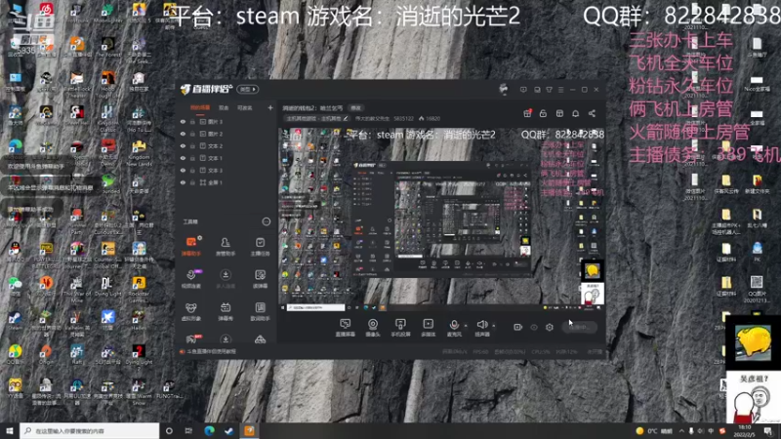This screenshot has width=781, height=439.
Task: Switch to the first scene tab
Action: [200, 107]
